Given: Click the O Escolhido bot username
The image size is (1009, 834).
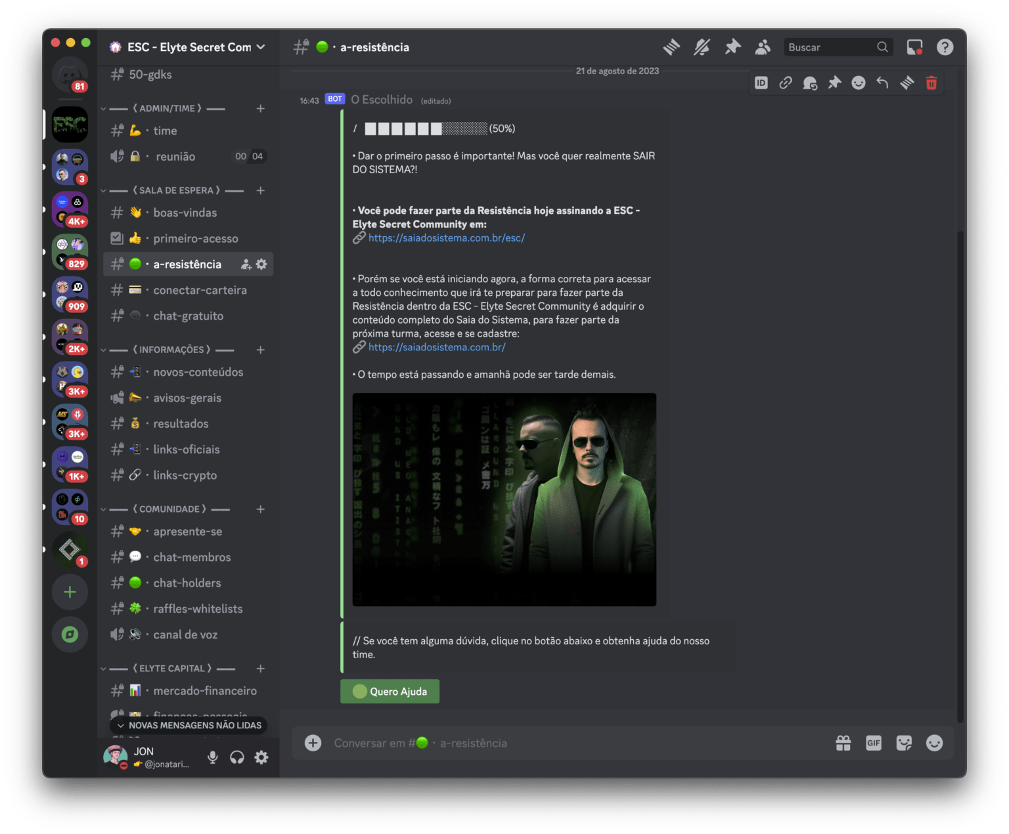Looking at the screenshot, I should 382,100.
